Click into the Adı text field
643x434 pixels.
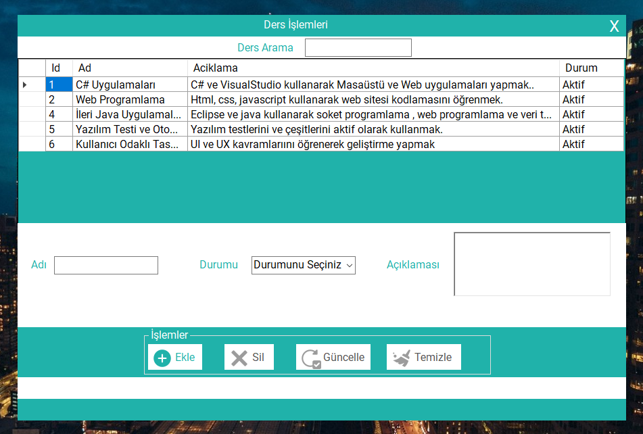click(105, 265)
